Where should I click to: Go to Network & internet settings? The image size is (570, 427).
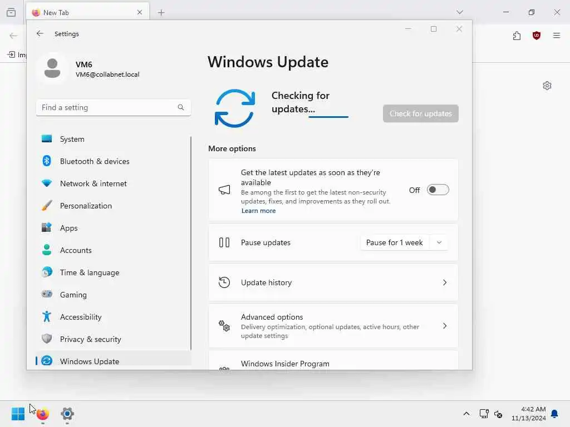(x=114, y=183)
